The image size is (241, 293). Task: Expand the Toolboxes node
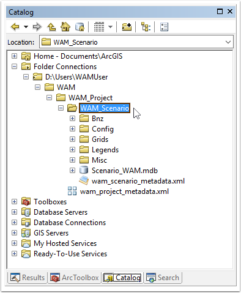tap(14, 202)
